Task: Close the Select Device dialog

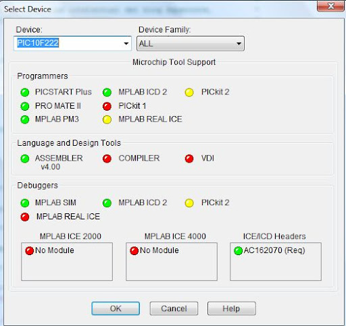Action: [330, 6]
